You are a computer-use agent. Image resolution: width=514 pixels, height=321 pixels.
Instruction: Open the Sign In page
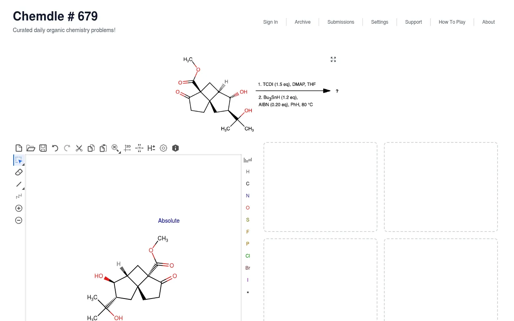point(271,22)
